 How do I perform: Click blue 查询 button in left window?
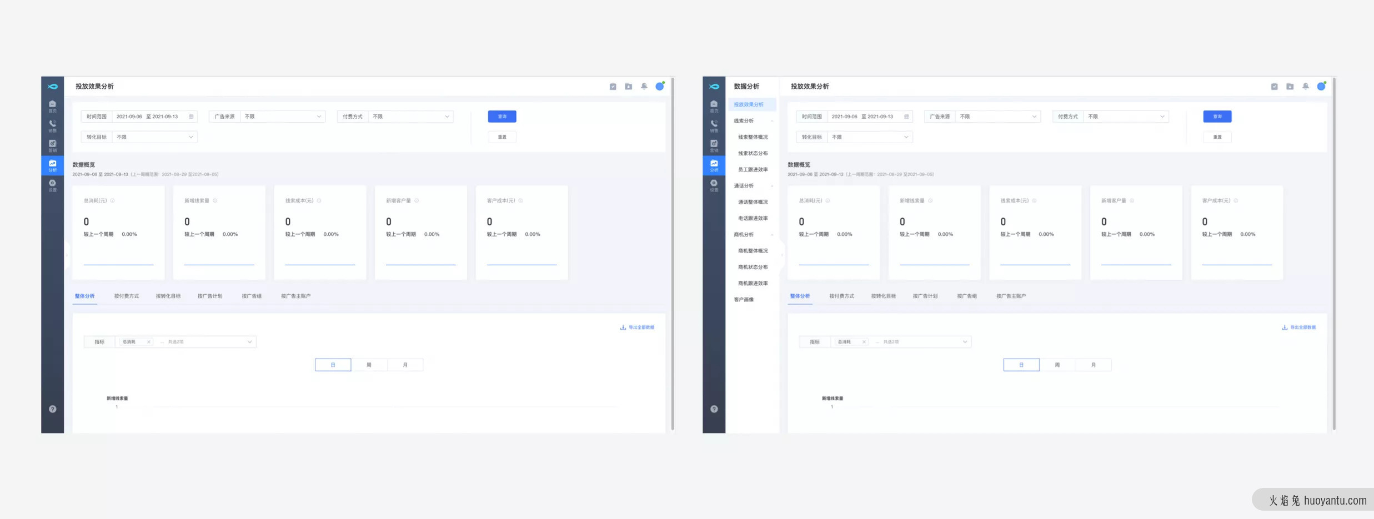click(502, 117)
